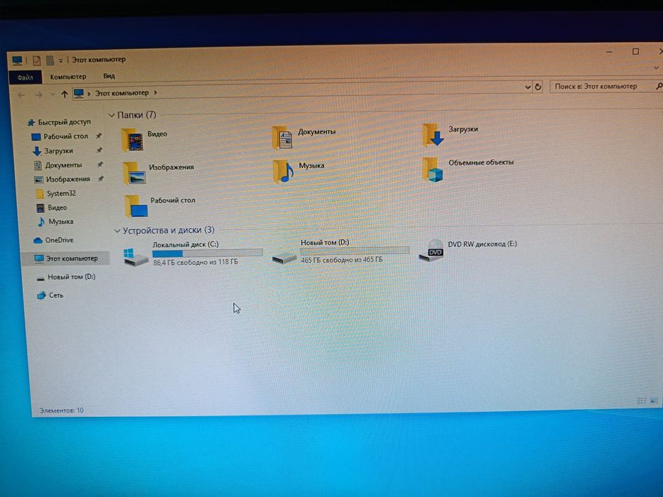Screen dimensions: 663x497
Task: Select Новый том (D:) in the sidebar
Action: pyautogui.click(x=71, y=277)
